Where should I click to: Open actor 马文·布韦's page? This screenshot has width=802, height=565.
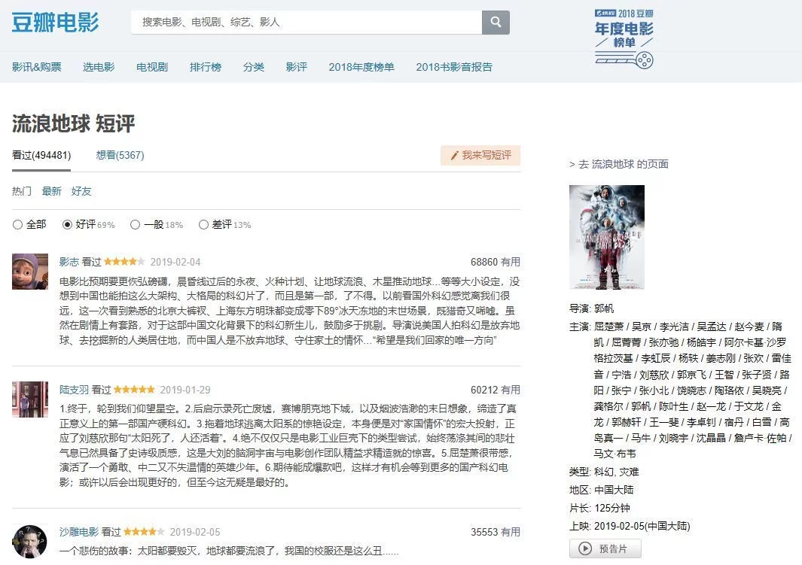(614, 454)
